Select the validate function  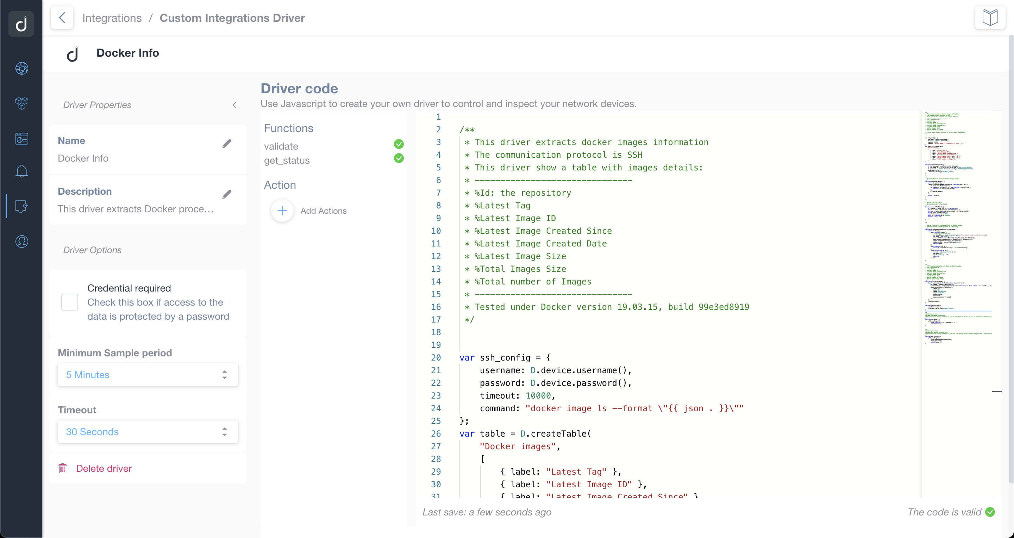tap(281, 146)
